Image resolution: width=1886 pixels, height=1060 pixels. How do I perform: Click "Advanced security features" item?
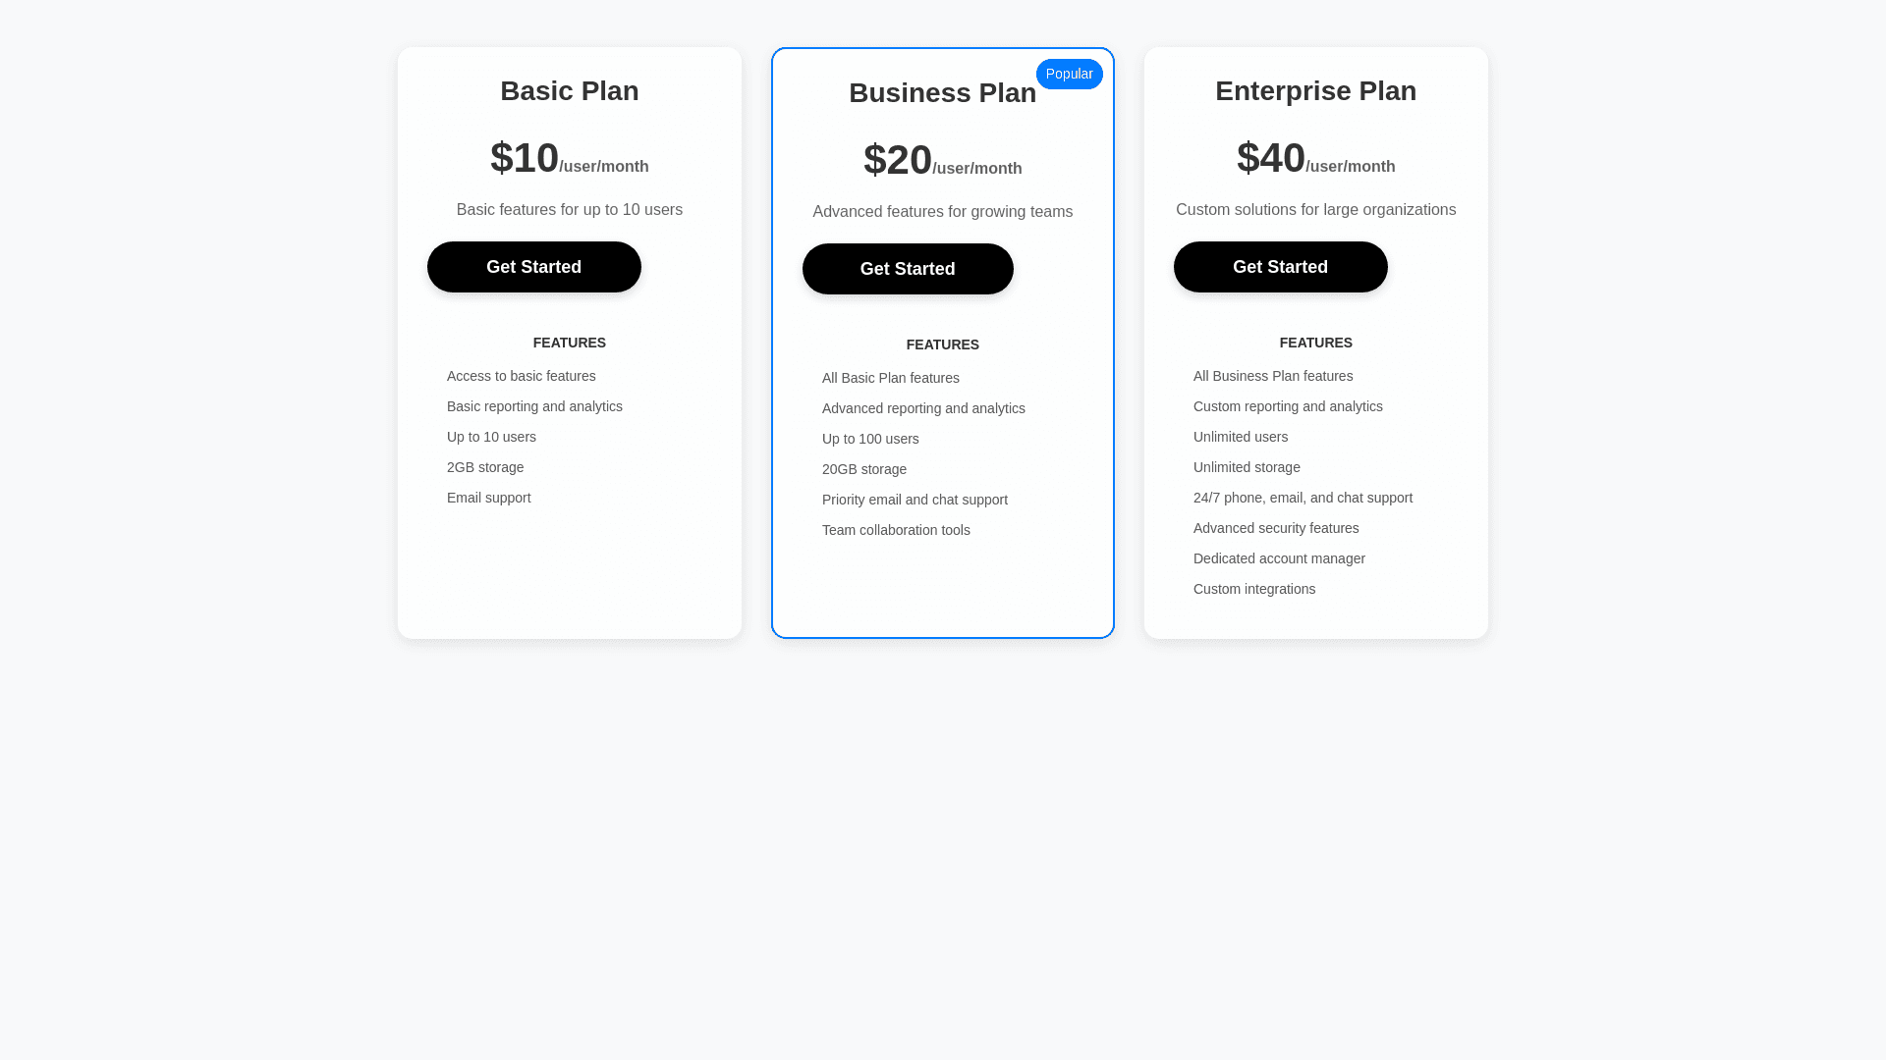click(1276, 528)
